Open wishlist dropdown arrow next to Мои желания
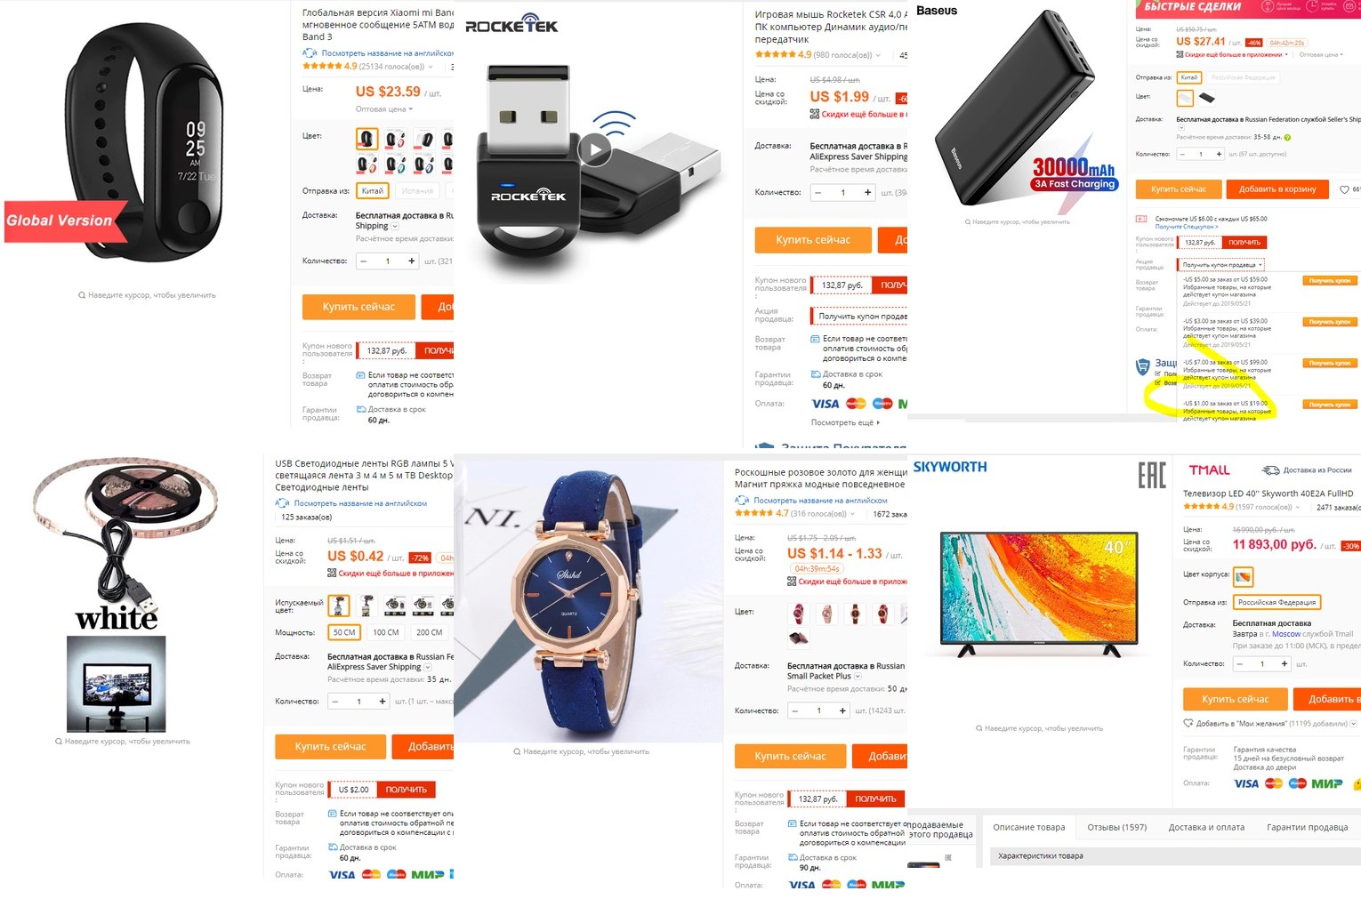The image size is (1361, 907). tap(1354, 724)
